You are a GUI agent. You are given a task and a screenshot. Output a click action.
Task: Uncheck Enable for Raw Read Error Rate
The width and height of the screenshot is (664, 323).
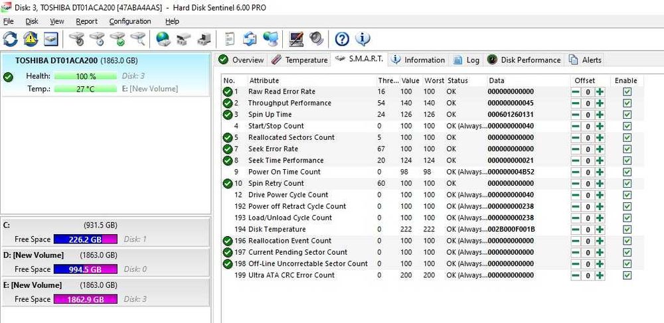[x=627, y=92]
